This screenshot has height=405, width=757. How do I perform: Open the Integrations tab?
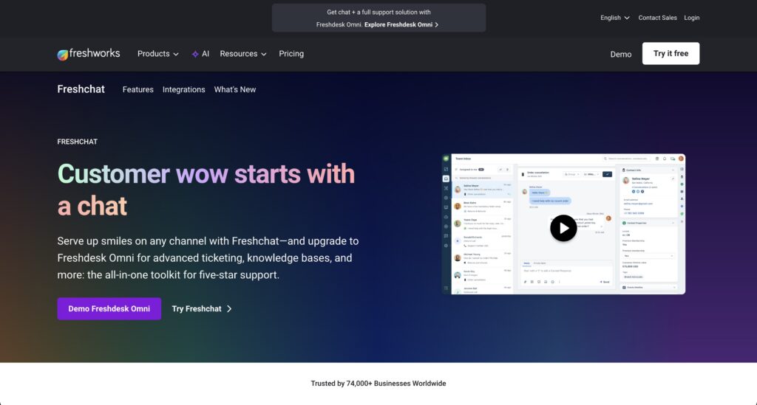[183, 89]
